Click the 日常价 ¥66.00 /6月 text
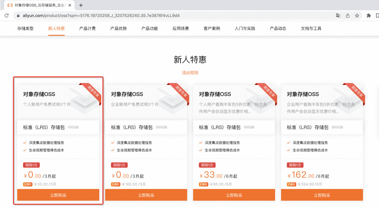The image size is (379, 210). click(x=215, y=184)
